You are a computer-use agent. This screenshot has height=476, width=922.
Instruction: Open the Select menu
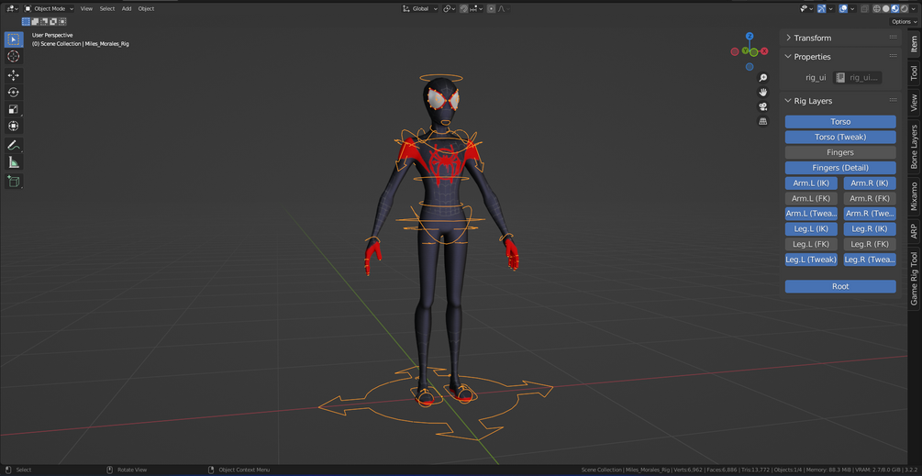[x=107, y=9]
